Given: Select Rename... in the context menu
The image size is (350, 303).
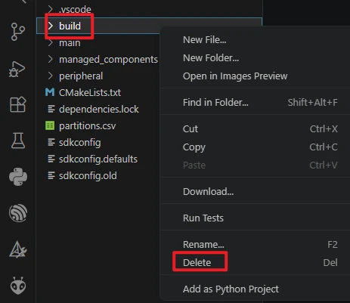Looking at the screenshot, I should click(203, 244).
